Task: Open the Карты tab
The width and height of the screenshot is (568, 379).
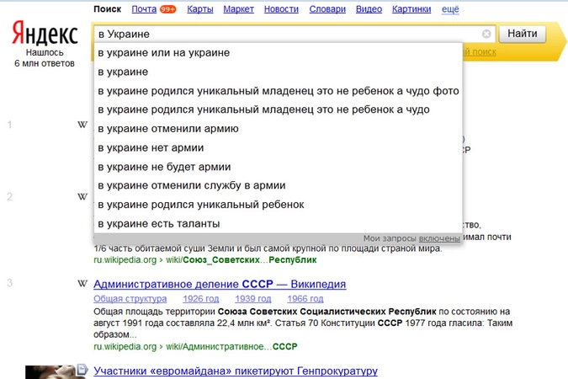Action: (x=199, y=9)
